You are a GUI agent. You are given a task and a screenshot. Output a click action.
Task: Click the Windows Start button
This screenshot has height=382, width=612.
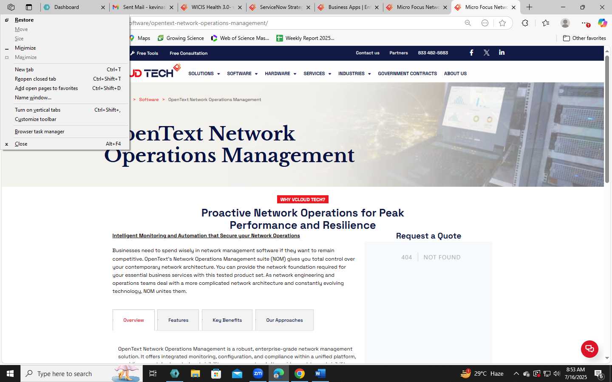pyautogui.click(x=10, y=374)
